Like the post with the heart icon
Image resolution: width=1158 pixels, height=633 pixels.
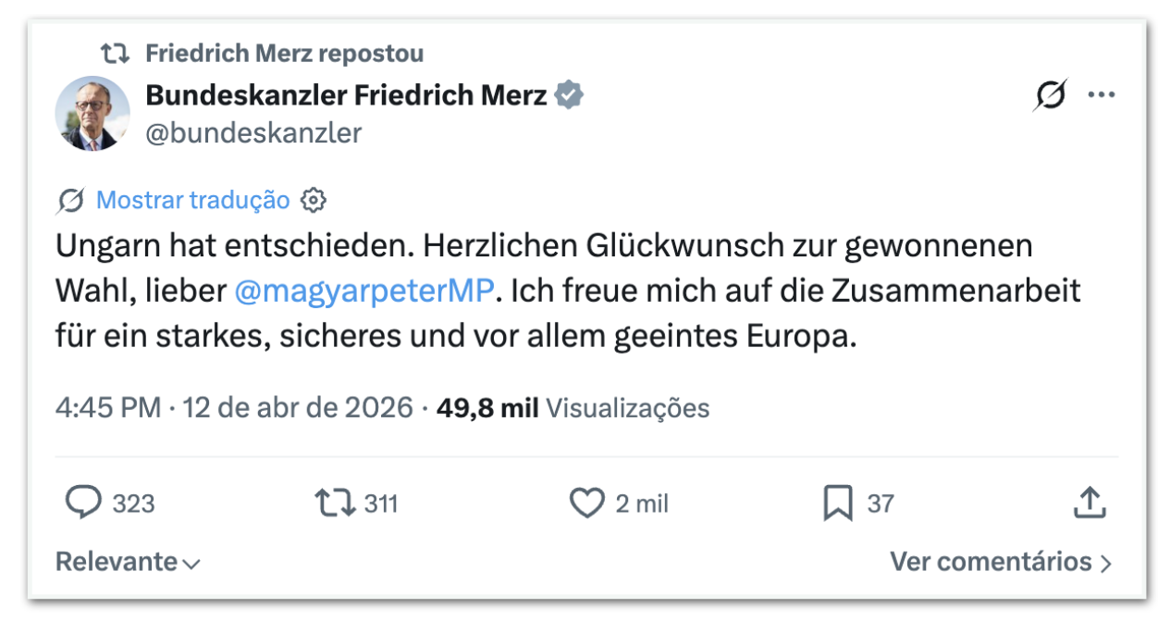[586, 503]
